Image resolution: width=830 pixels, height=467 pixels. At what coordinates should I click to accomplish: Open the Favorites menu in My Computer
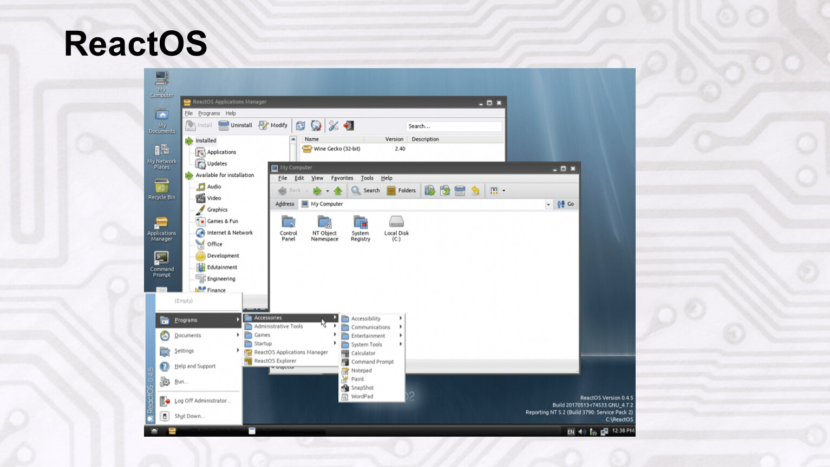(x=342, y=178)
